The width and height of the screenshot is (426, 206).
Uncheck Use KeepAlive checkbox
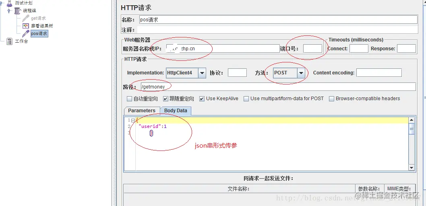(202, 99)
